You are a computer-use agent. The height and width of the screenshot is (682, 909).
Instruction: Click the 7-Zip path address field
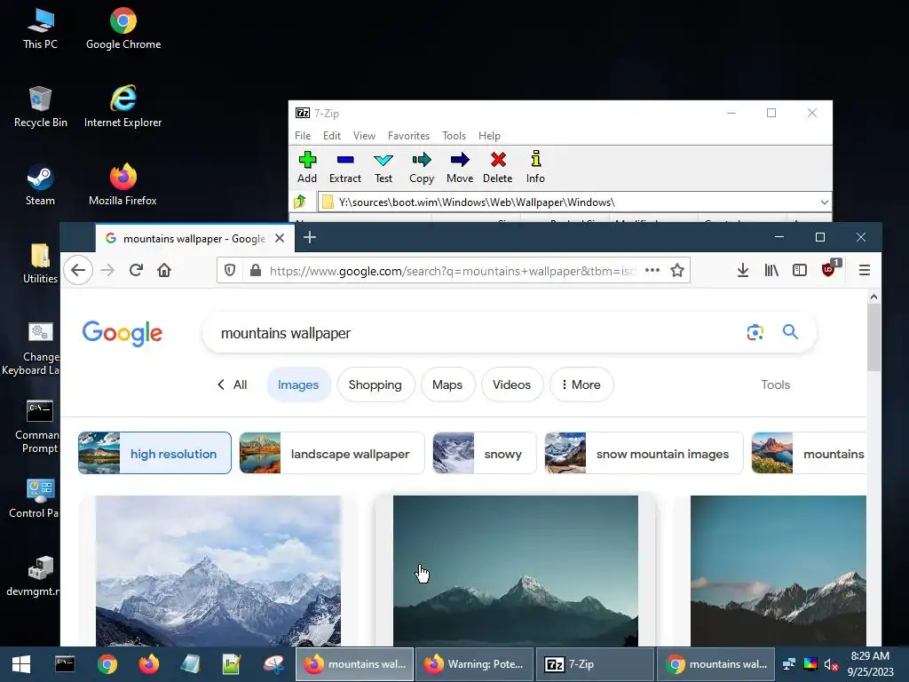(574, 202)
